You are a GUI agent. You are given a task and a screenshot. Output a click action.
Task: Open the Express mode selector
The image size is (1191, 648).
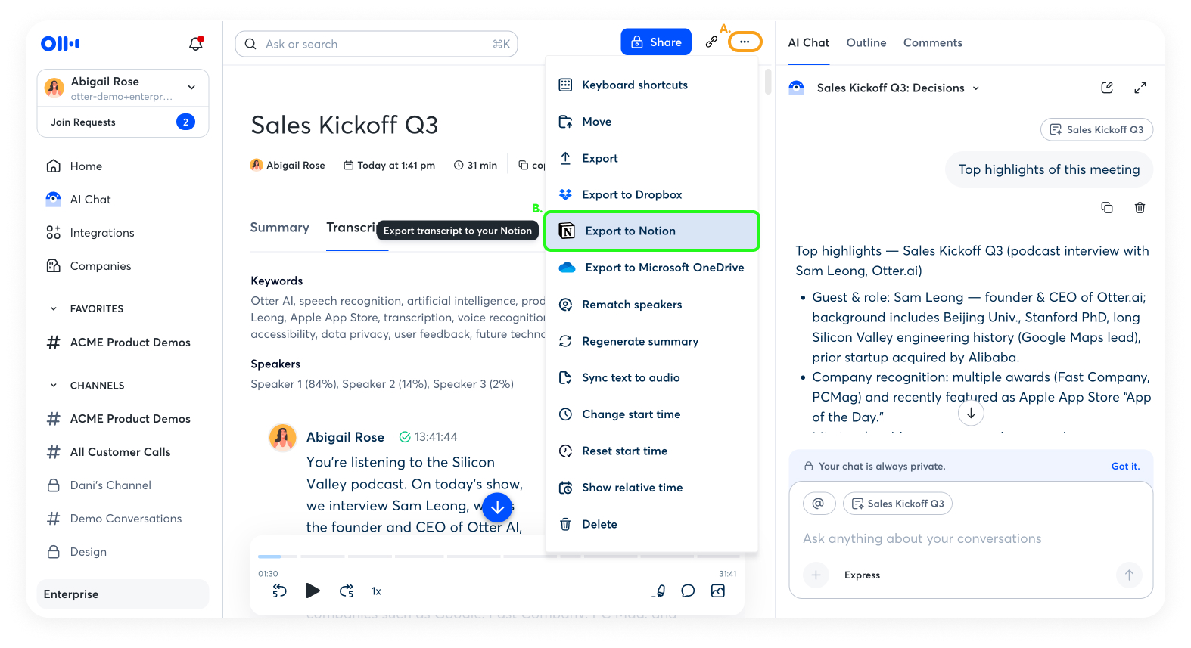tap(862, 575)
